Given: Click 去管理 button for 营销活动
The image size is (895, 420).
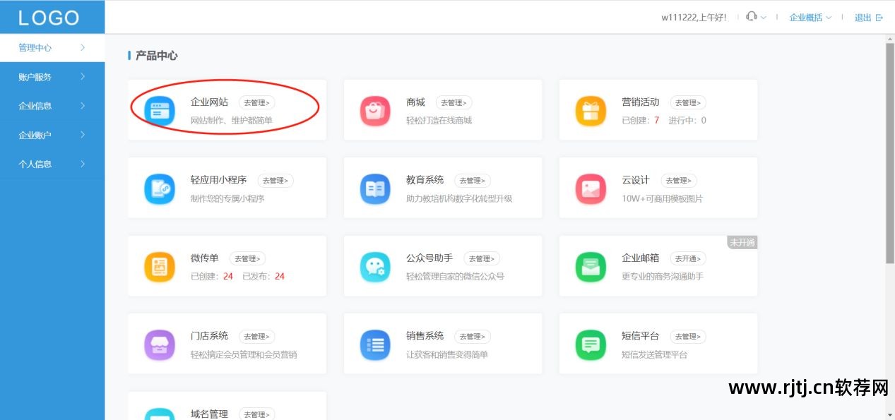Looking at the screenshot, I should pyautogui.click(x=688, y=102).
